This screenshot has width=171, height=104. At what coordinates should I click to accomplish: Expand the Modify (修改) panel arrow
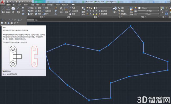pos(44,17)
